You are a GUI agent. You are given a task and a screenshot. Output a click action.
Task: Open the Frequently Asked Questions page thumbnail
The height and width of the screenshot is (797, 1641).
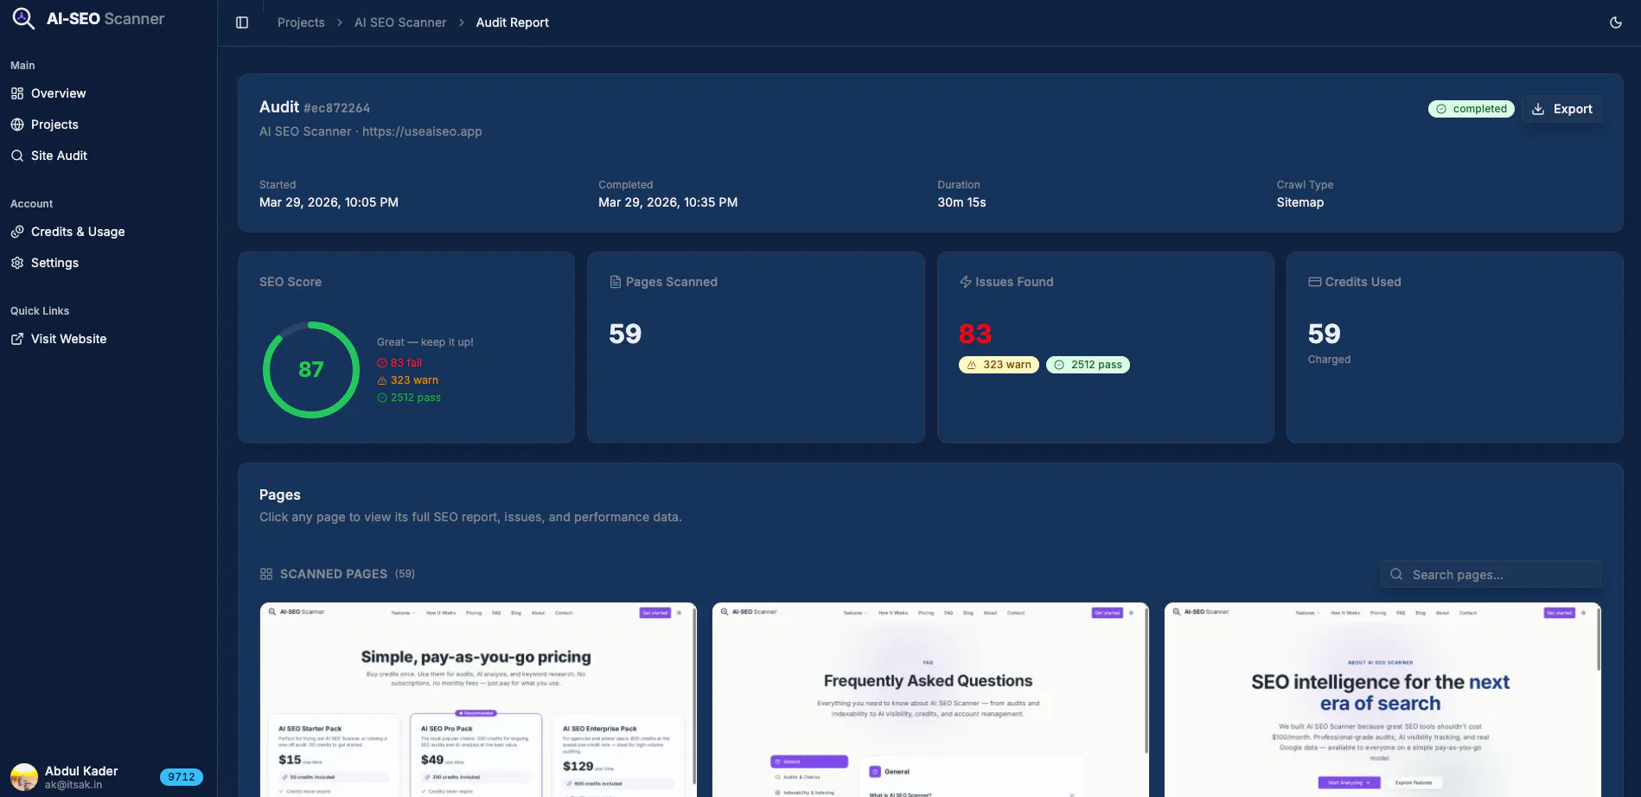[930, 699]
